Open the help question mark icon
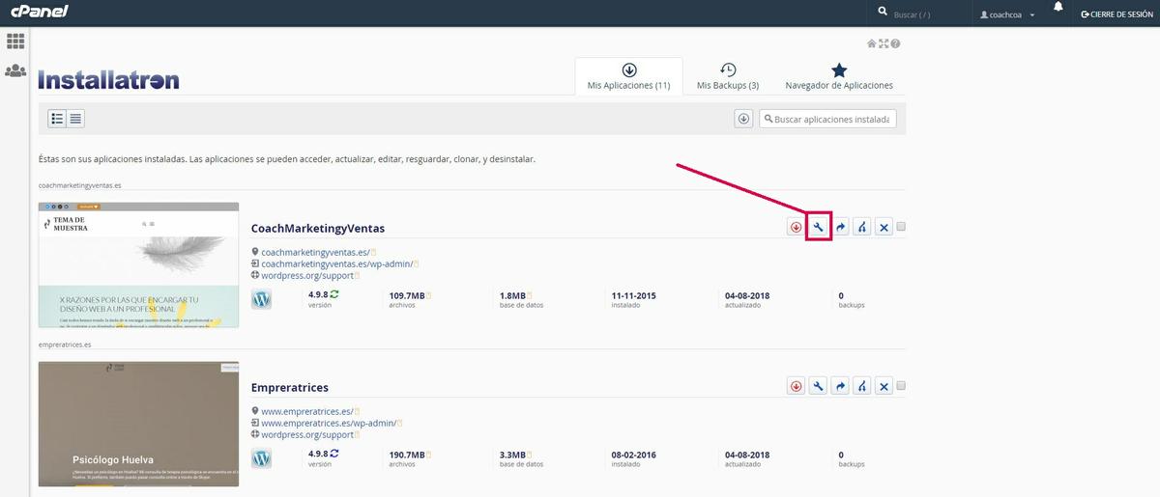The height and width of the screenshot is (497, 1160). [x=895, y=43]
